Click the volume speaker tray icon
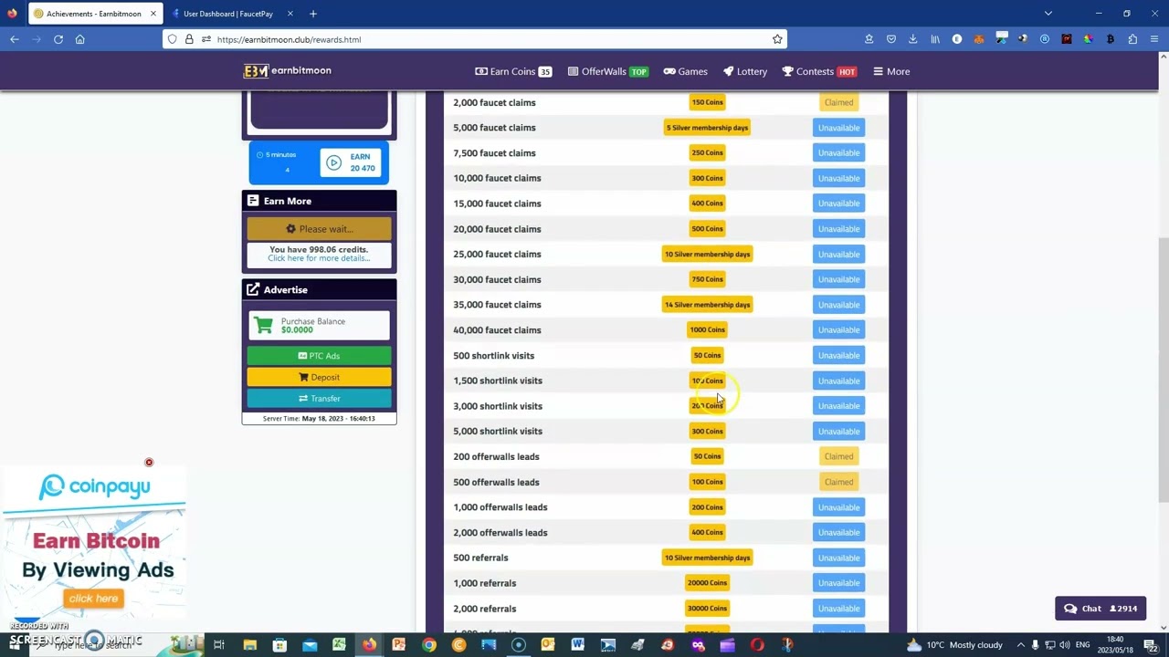The height and width of the screenshot is (657, 1169). 1064,645
